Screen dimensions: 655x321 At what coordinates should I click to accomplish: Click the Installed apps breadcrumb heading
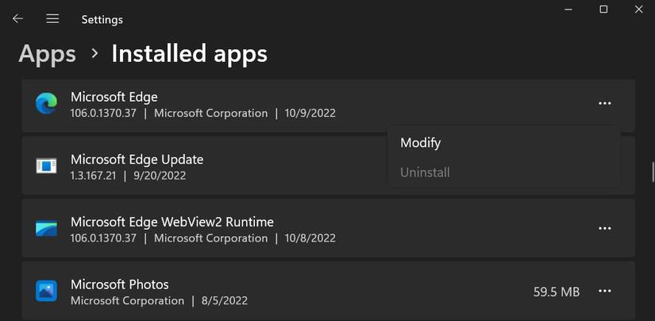click(189, 54)
